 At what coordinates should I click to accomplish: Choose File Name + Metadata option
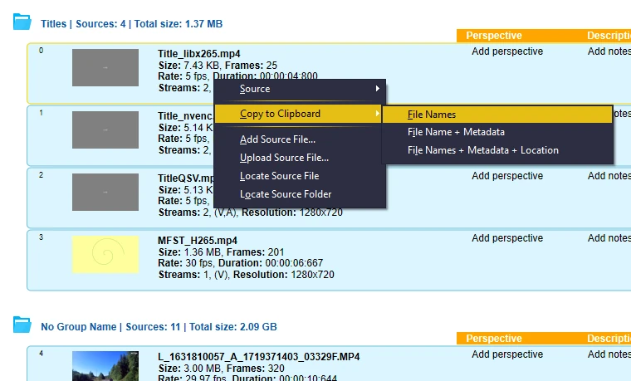click(x=456, y=132)
